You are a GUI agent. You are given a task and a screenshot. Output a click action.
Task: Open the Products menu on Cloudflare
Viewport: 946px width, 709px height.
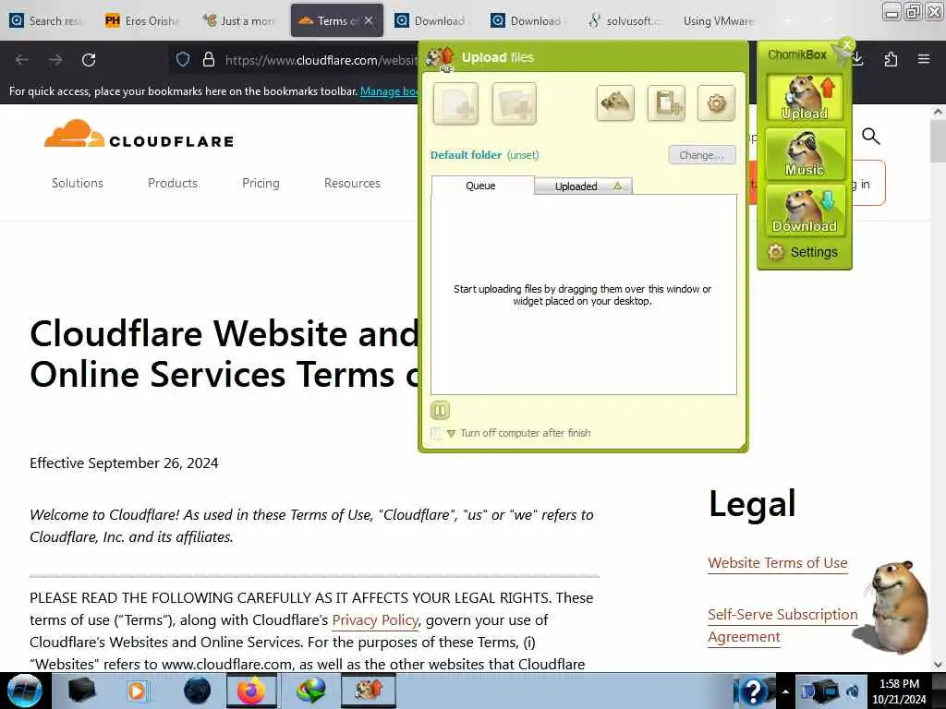(173, 184)
